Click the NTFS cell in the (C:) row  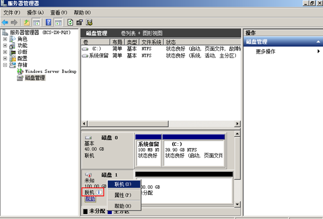pos(147,49)
